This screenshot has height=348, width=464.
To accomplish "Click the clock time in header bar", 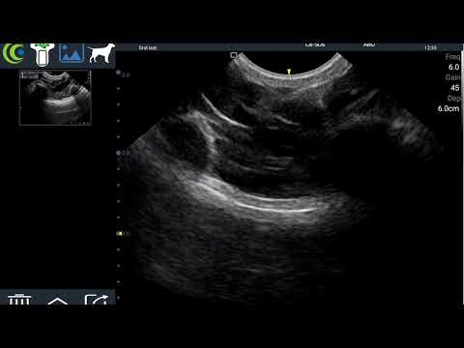I will coord(430,47).
